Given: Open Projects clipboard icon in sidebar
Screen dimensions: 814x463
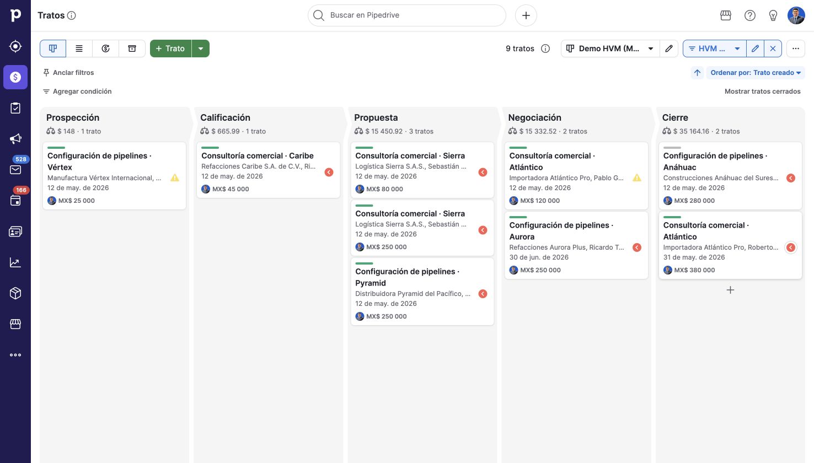Looking at the screenshot, I should tap(15, 108).
